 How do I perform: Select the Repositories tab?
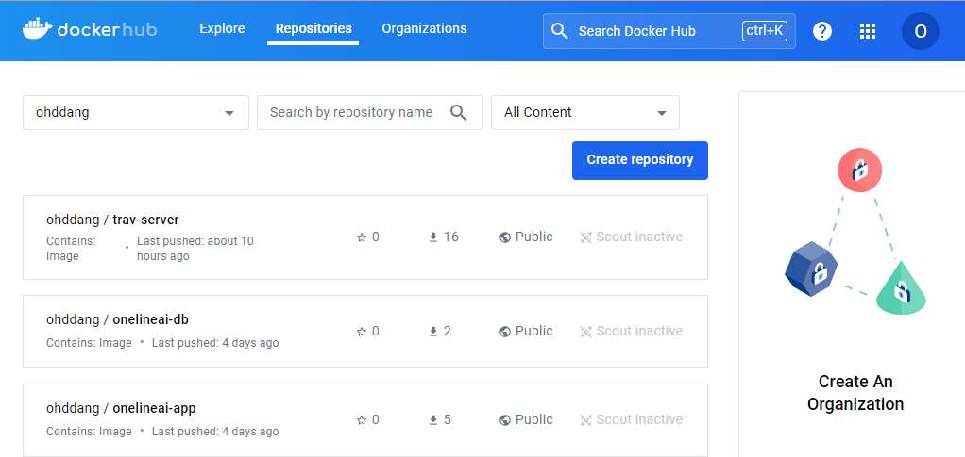313,29
